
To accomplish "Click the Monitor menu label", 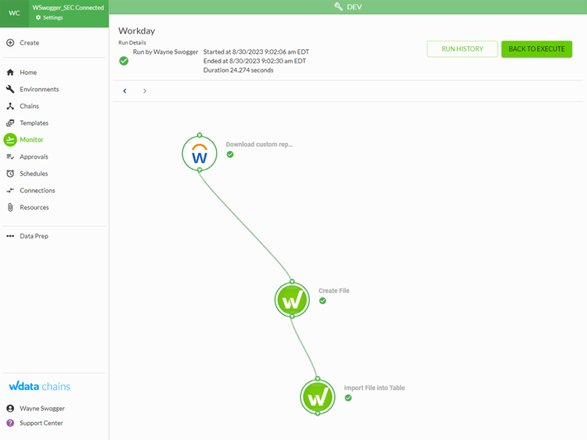I will tap(31, 139).
